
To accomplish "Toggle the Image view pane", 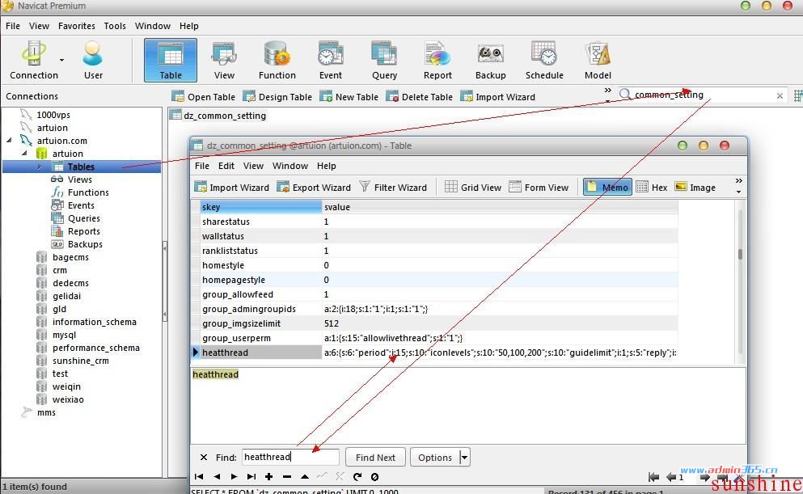I will (x=695, y=188).
